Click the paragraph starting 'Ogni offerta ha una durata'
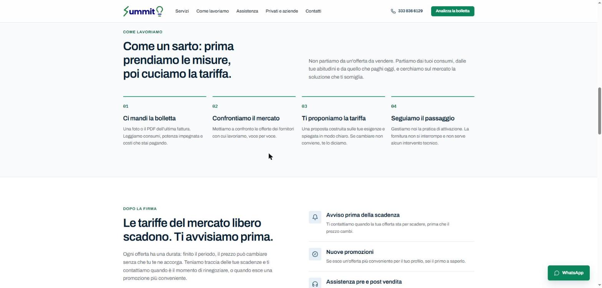Screen dimensions: 602x288 coord(198,266)
